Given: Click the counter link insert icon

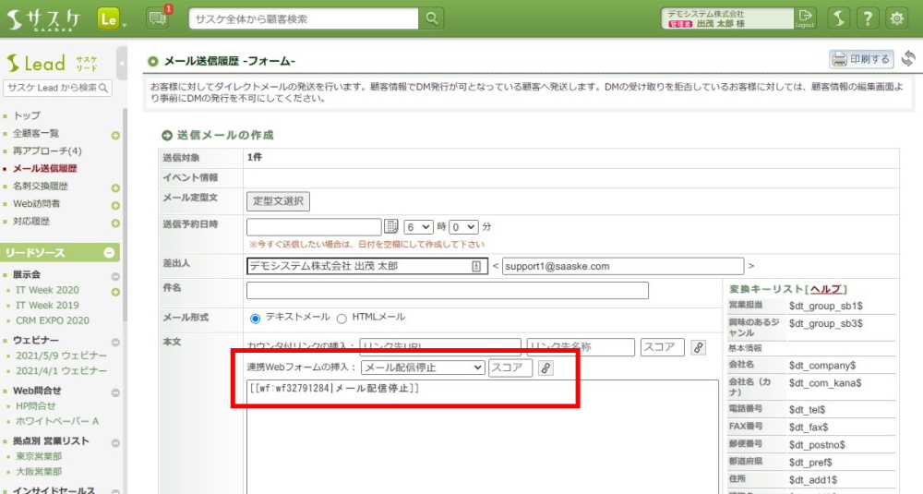Looking at the screenshot, I should [x=698, y=347].
